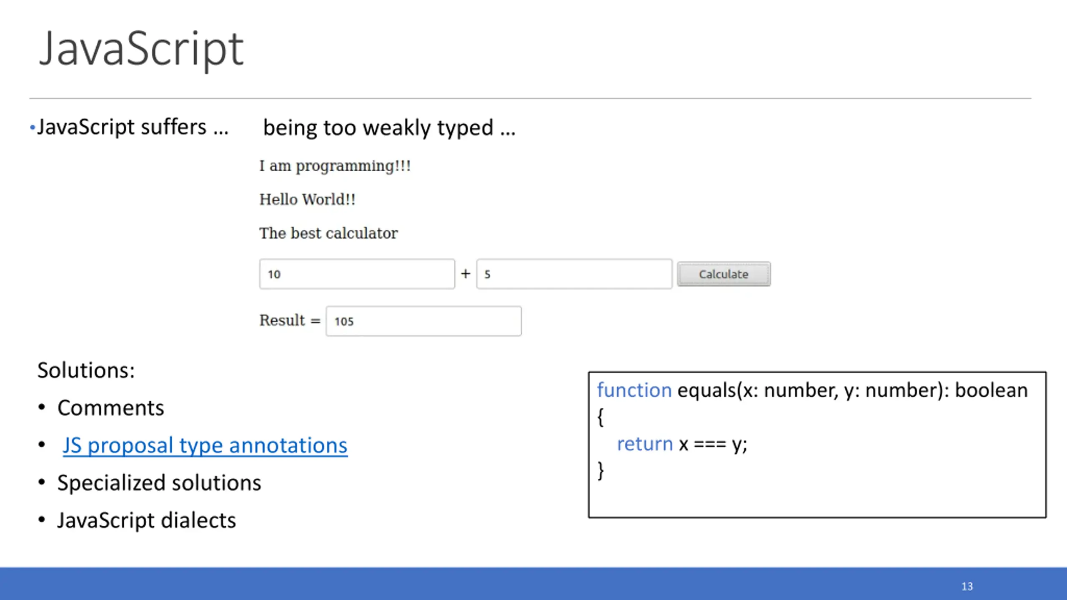This screenshot has height=600, width=1067.
Task: Click the Result field showing 105
Action: pyautogui.click(x=423, y=321)
